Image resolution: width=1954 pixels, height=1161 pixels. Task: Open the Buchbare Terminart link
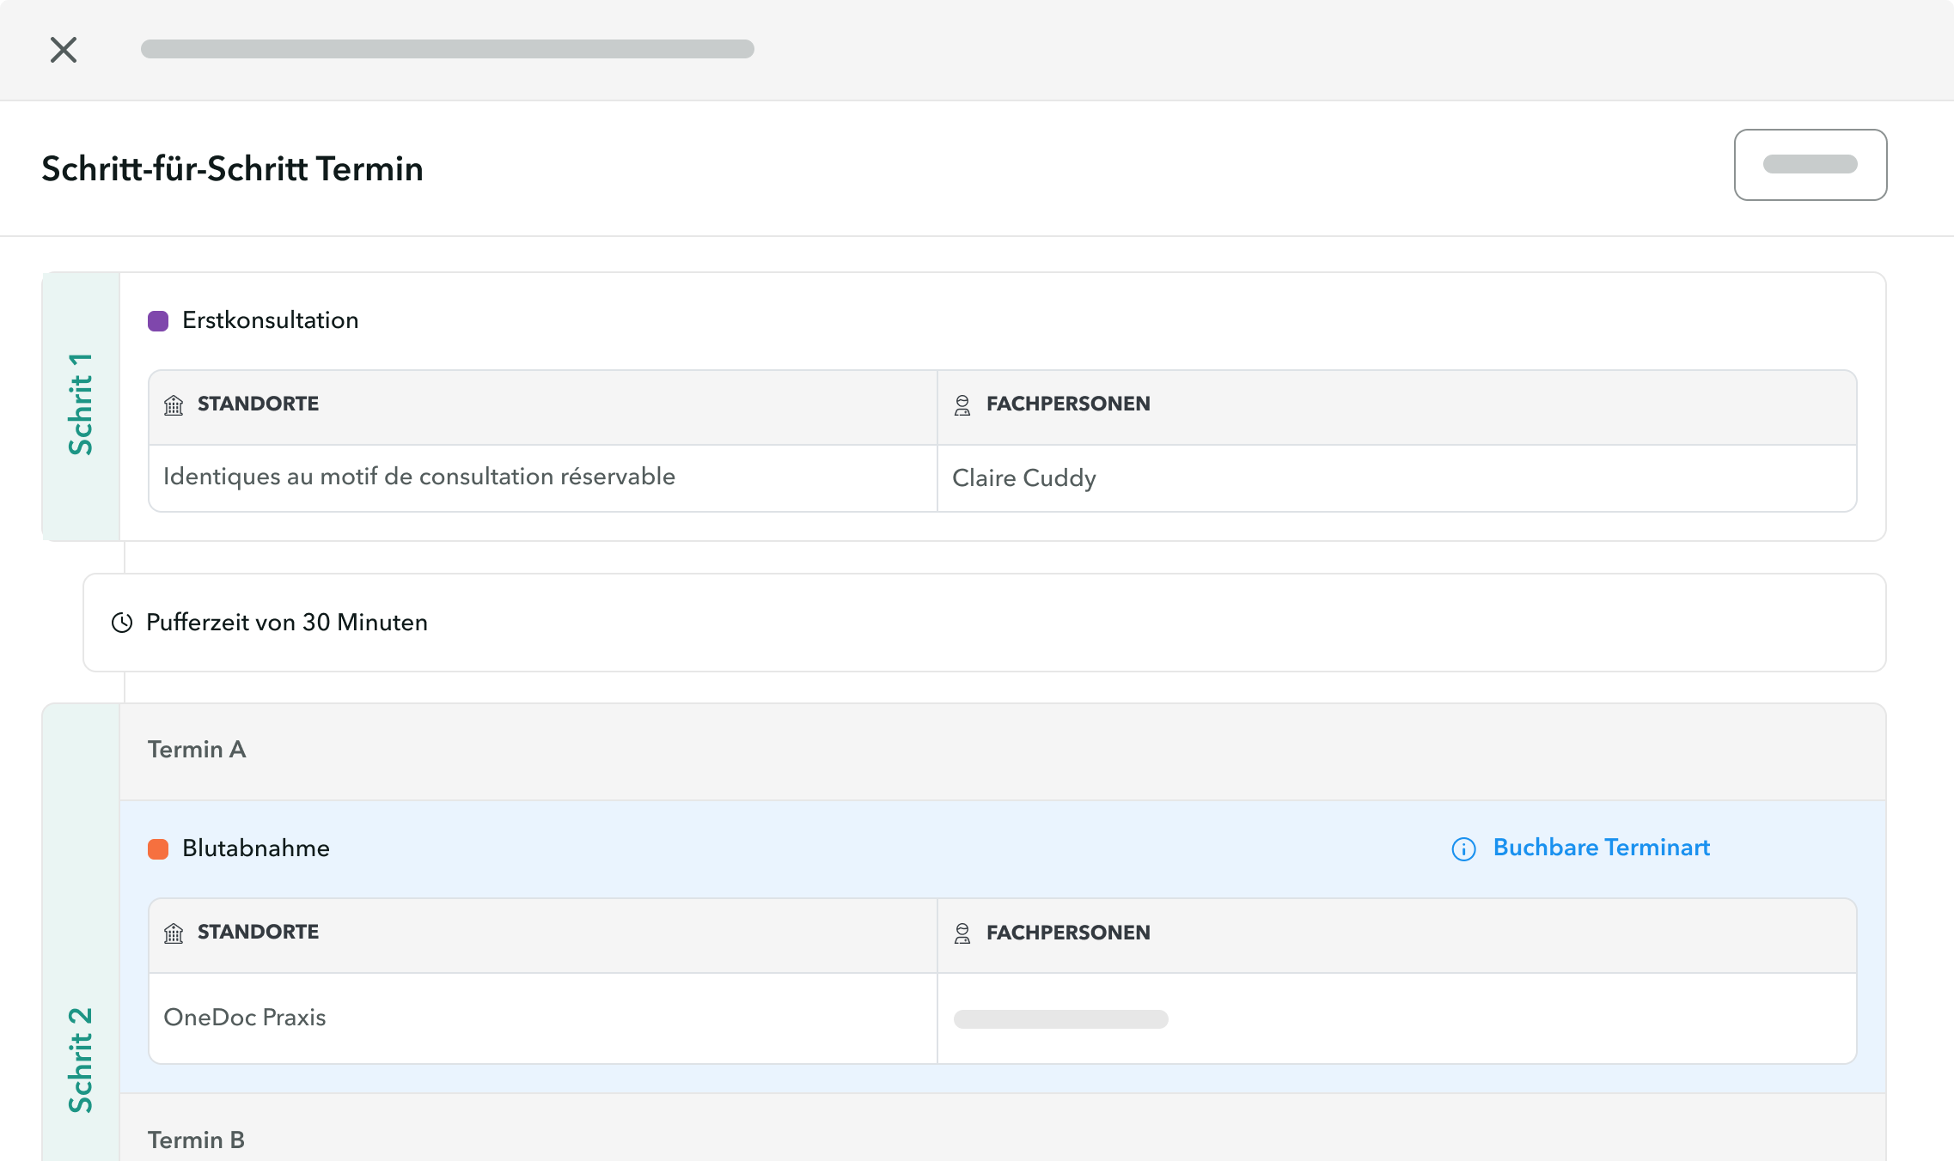tap(1601, 848)
